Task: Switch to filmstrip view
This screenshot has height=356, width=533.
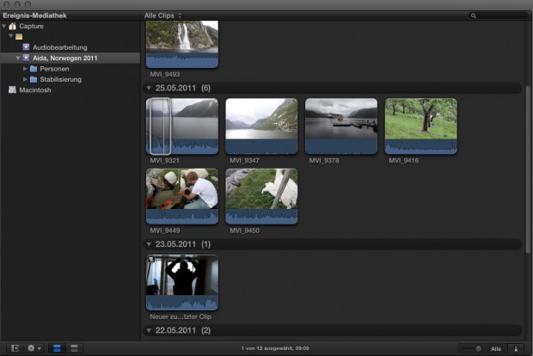Action: tap(57, 348)
